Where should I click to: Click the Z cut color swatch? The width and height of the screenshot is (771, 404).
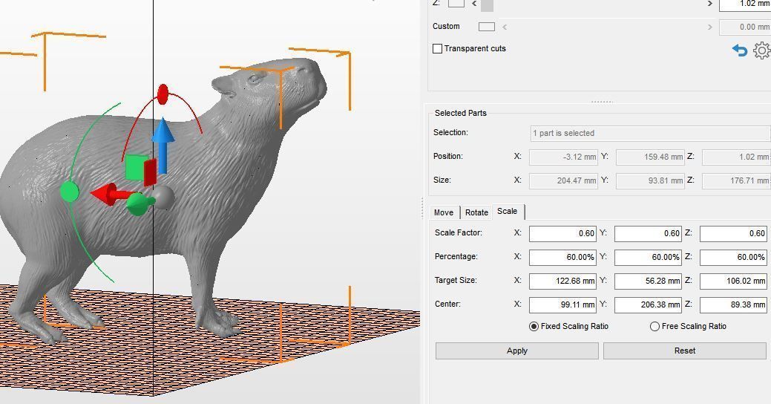point(456,3)
